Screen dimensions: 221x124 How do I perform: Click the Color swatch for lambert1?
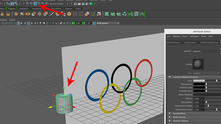(199, 81)
